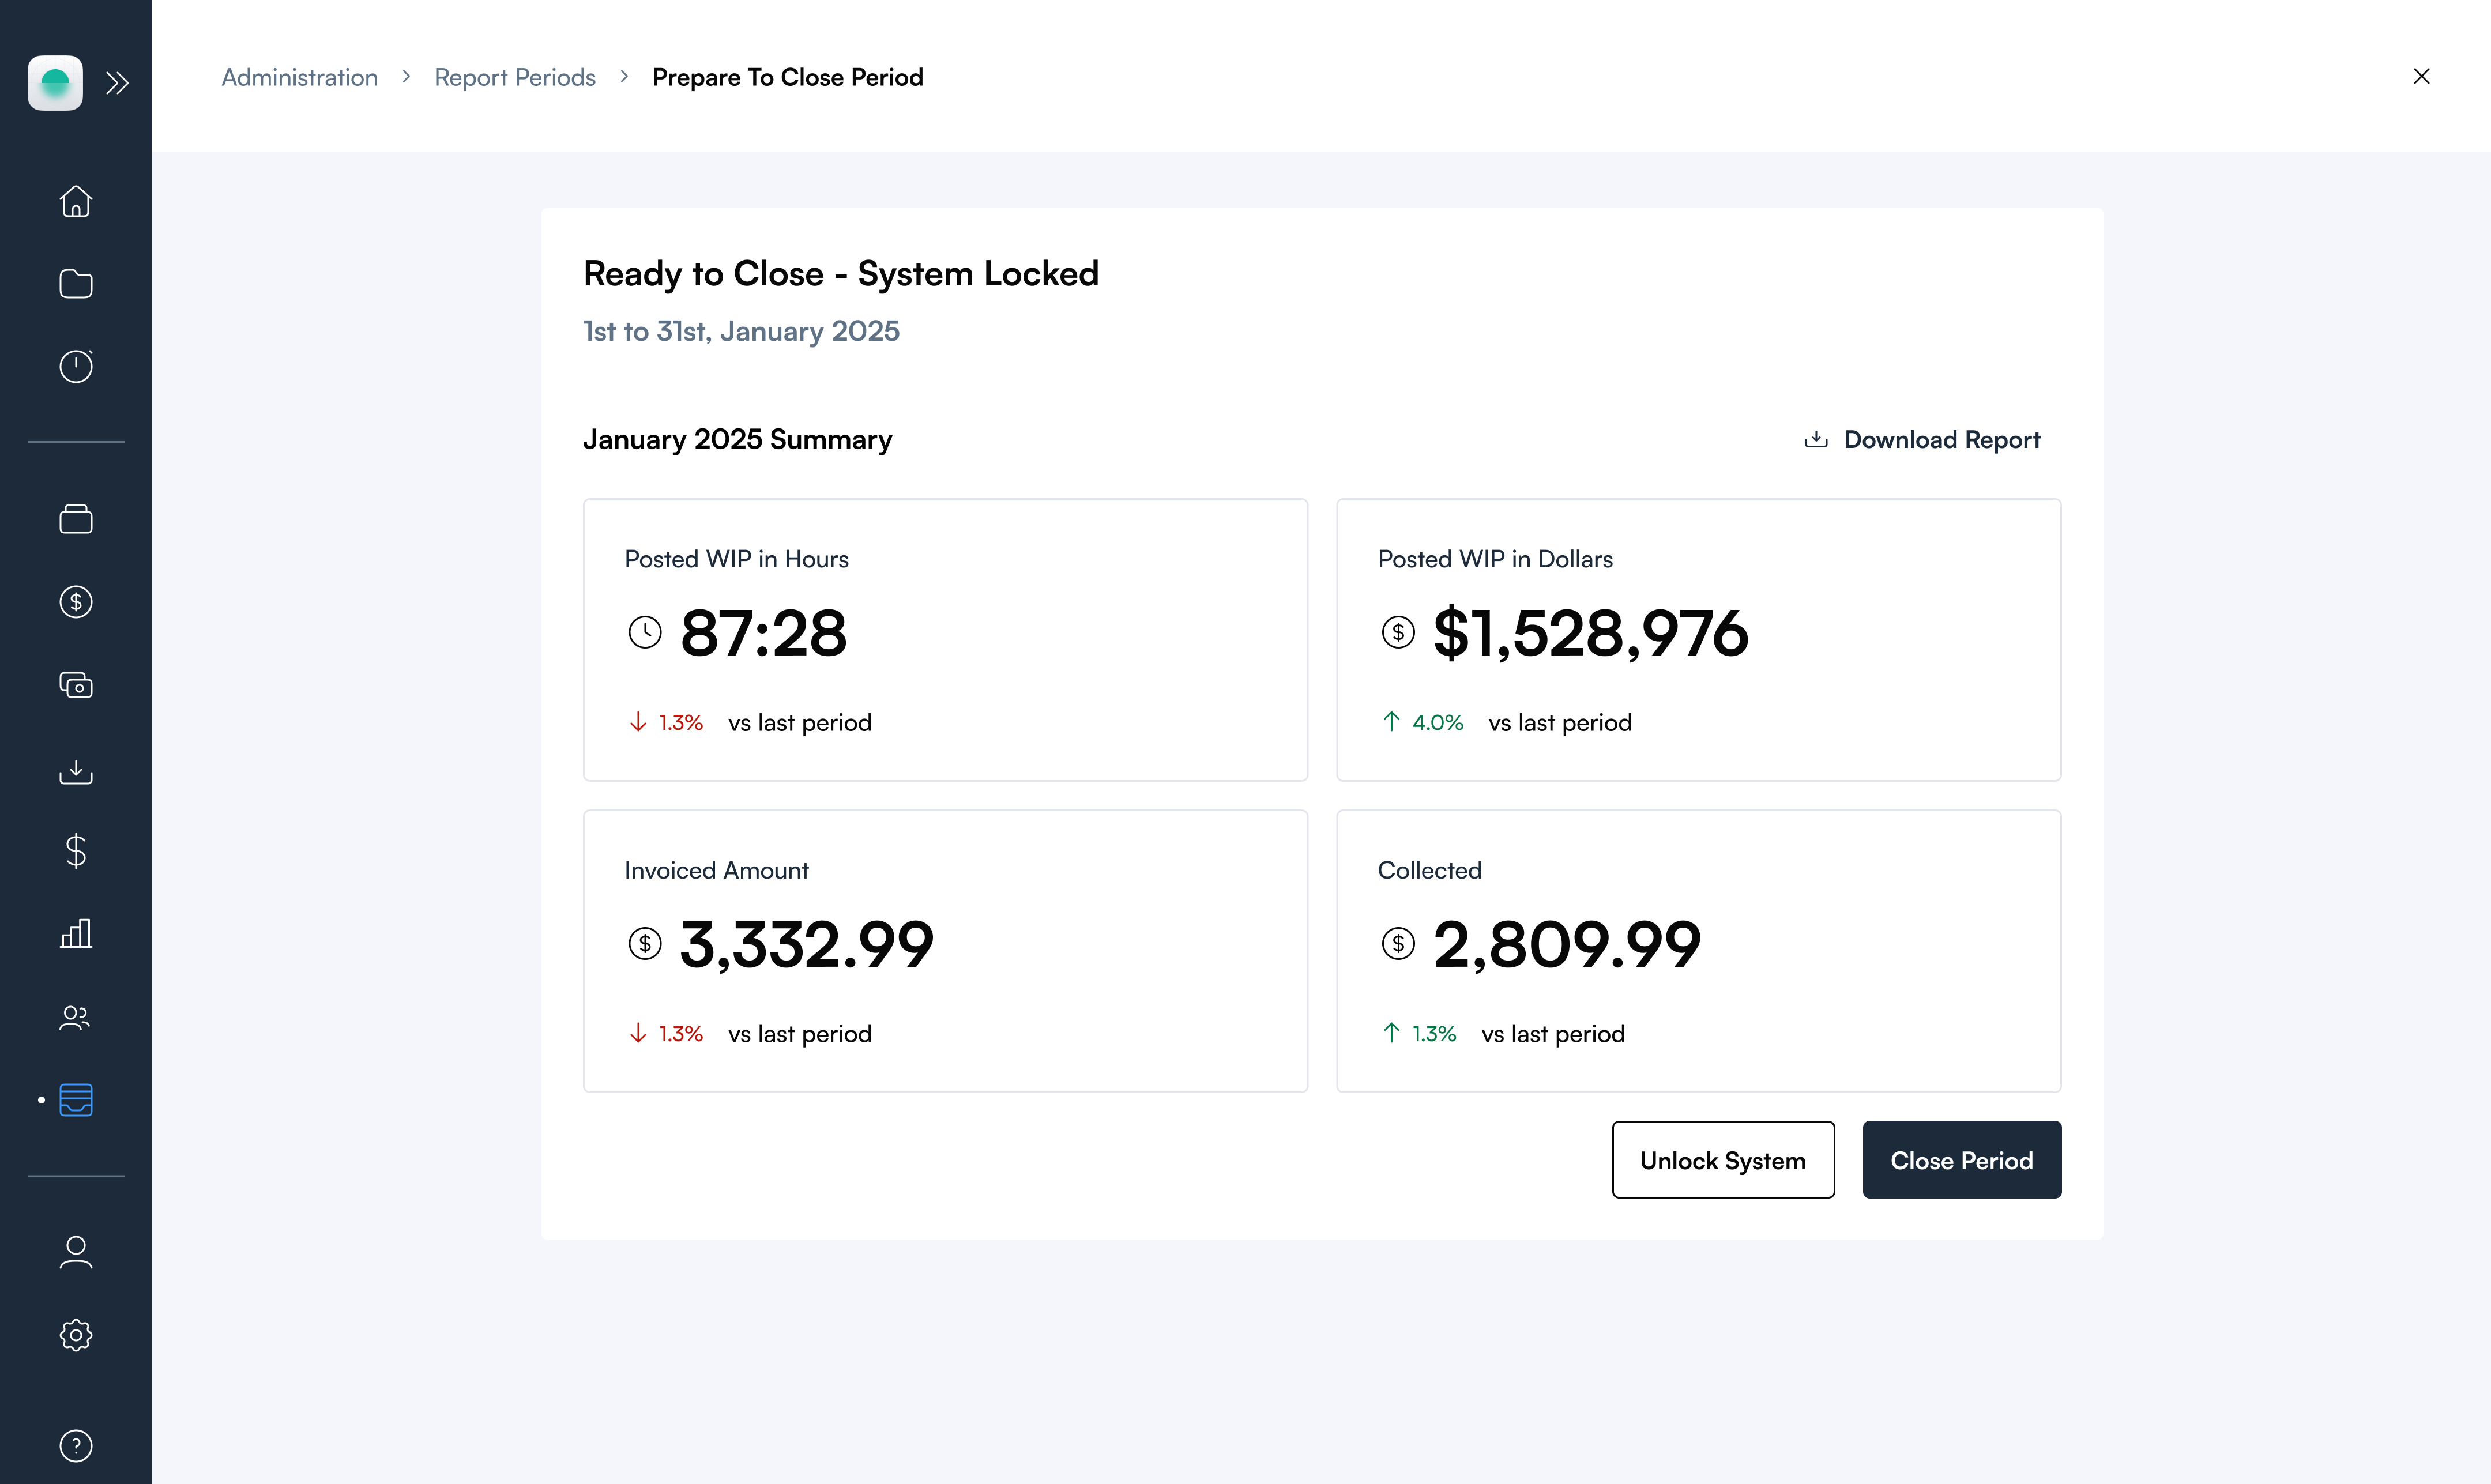Close the page with X icon

point(2421,77)
